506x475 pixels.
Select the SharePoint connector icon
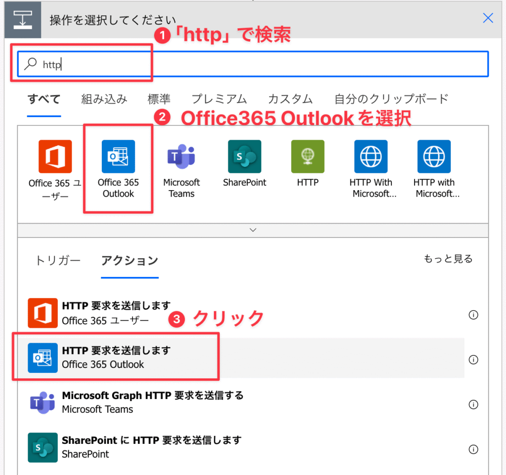coord(245,157)
